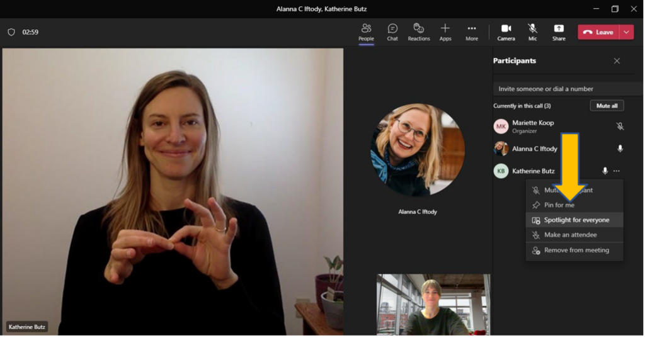
Task: Click Mariette Koop's muted mic icon
Action: click(x=620, y=127)
